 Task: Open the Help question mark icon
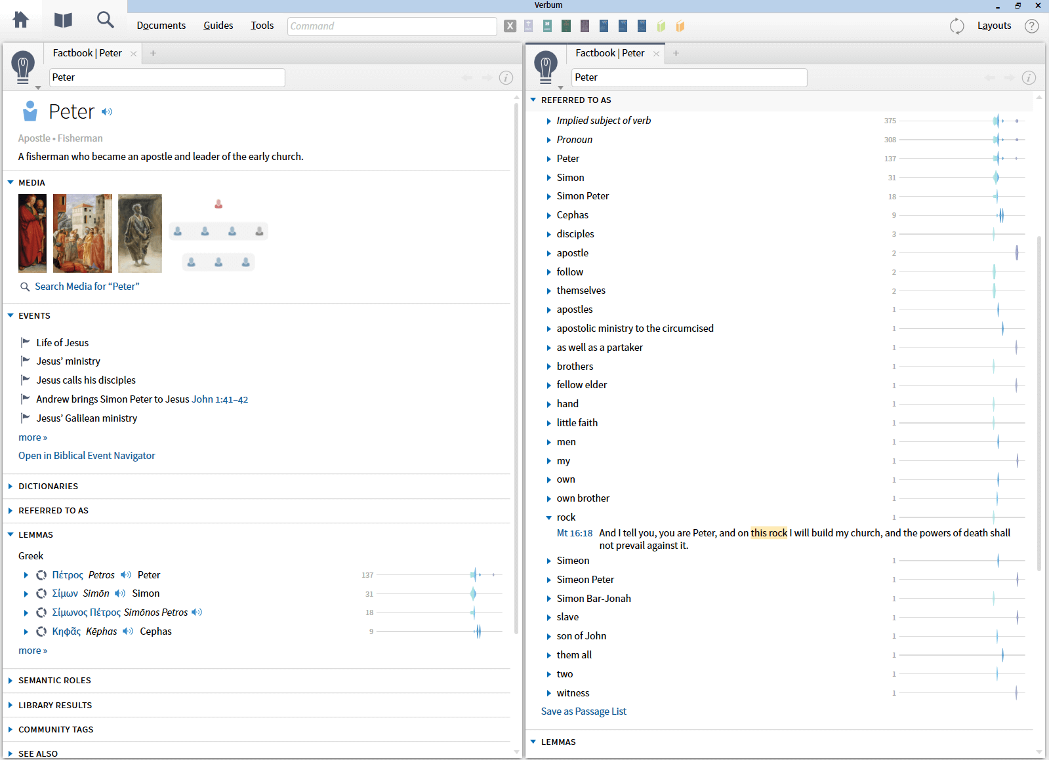[x=1031, y=26]
